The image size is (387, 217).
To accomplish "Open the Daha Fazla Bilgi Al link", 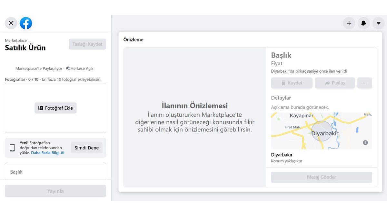I will click(x=47, y=153).
